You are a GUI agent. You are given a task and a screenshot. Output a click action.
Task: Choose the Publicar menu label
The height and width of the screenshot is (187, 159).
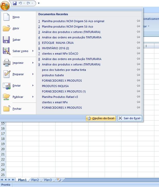(18, 97)
